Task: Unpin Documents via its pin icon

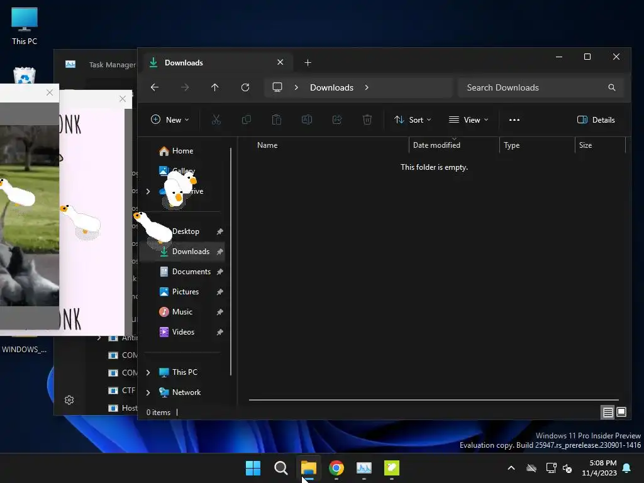Action: coord(219,272)
